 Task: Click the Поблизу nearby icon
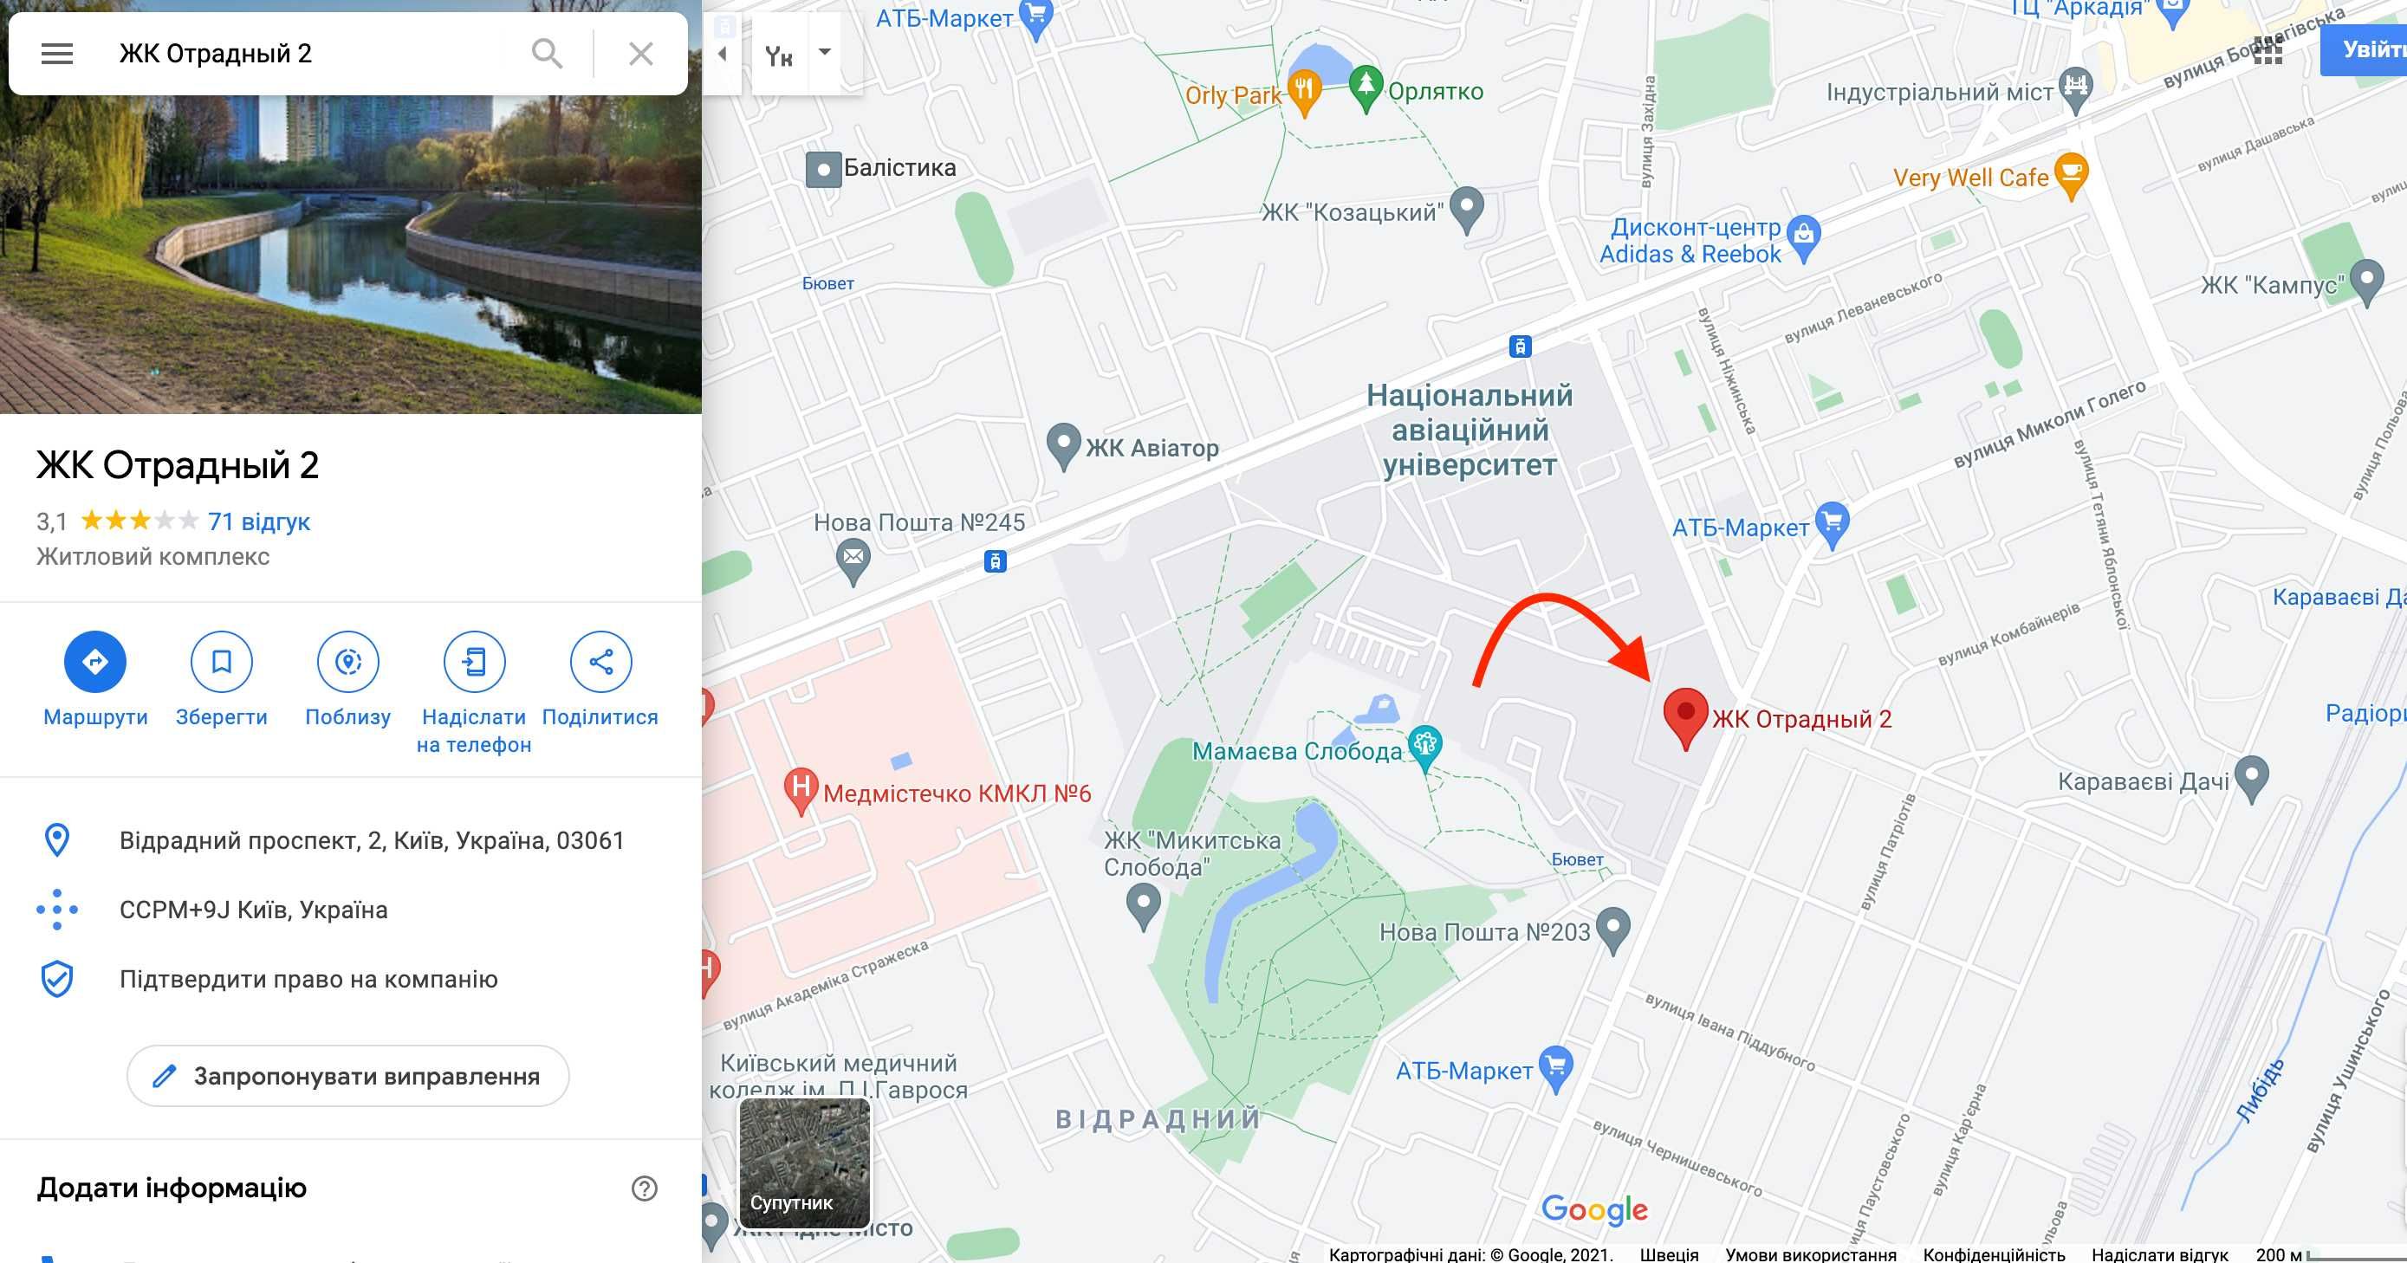point(347,662)
